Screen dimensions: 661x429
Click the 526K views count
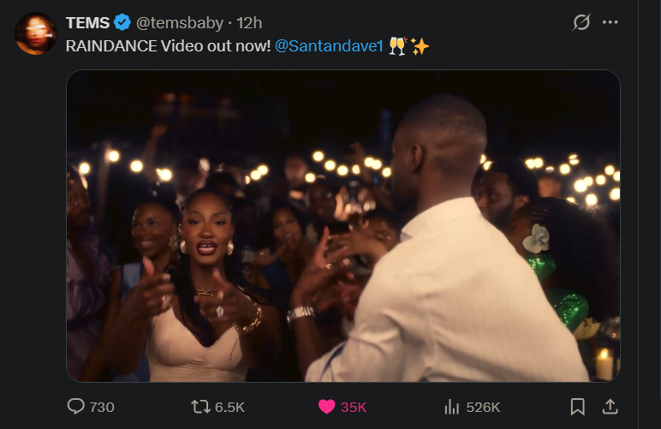coord(483,407)
